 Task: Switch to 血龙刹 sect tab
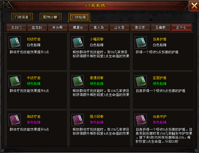(37, 28)
